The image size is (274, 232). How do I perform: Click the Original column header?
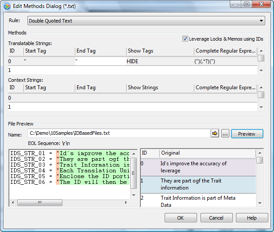[x=208, y=153]
